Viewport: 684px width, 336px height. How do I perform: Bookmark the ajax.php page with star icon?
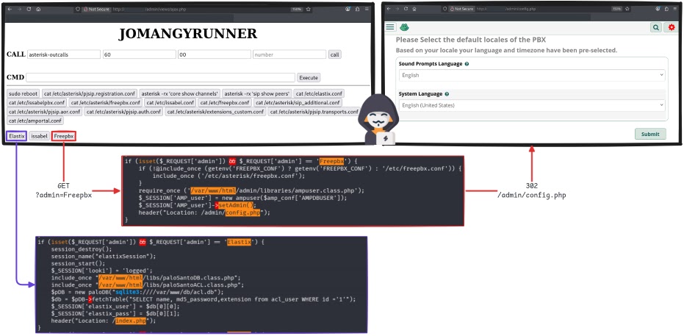coord(309,9)
